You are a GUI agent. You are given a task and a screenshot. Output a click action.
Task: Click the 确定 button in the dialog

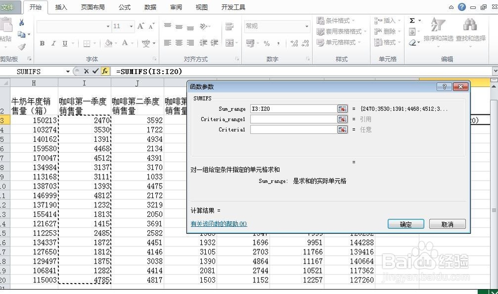pyautogui.click(x=405, y=224)
